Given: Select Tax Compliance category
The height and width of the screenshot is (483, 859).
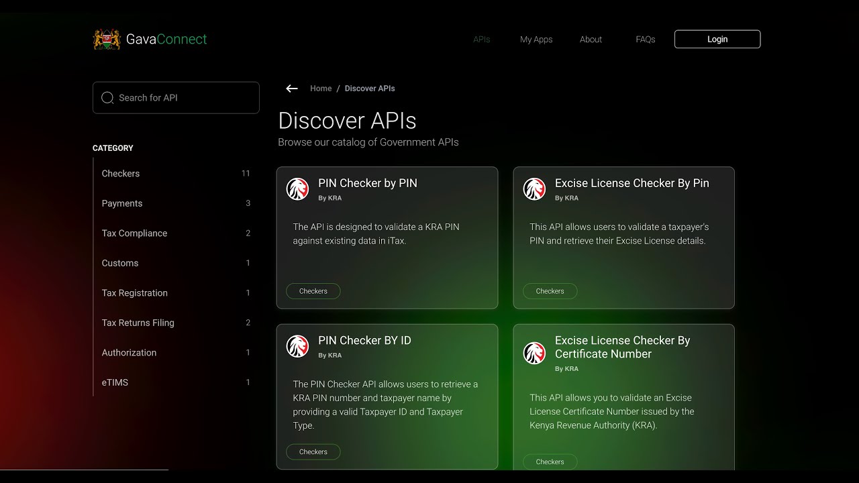Looking at the screenshot, I should click(176, 233).
